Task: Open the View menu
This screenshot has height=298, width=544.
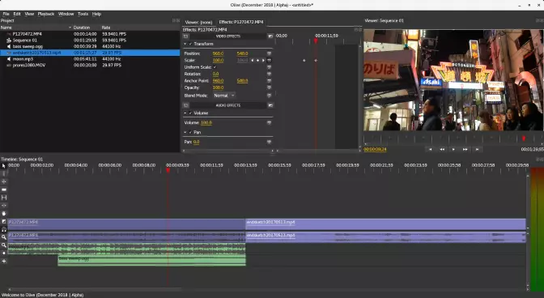Action: (x=29, y=14)
